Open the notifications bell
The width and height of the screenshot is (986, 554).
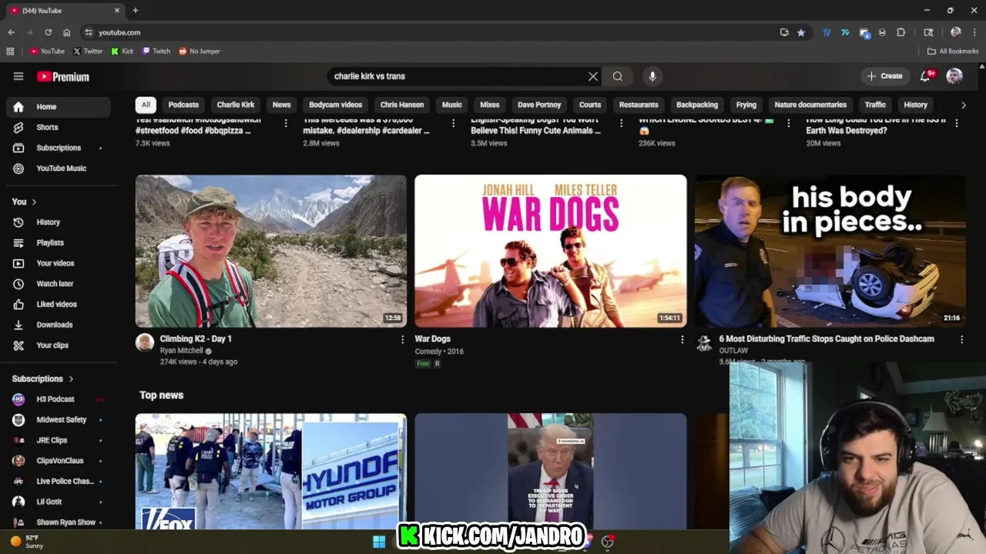pyautogui.click(x=927, y=76)
